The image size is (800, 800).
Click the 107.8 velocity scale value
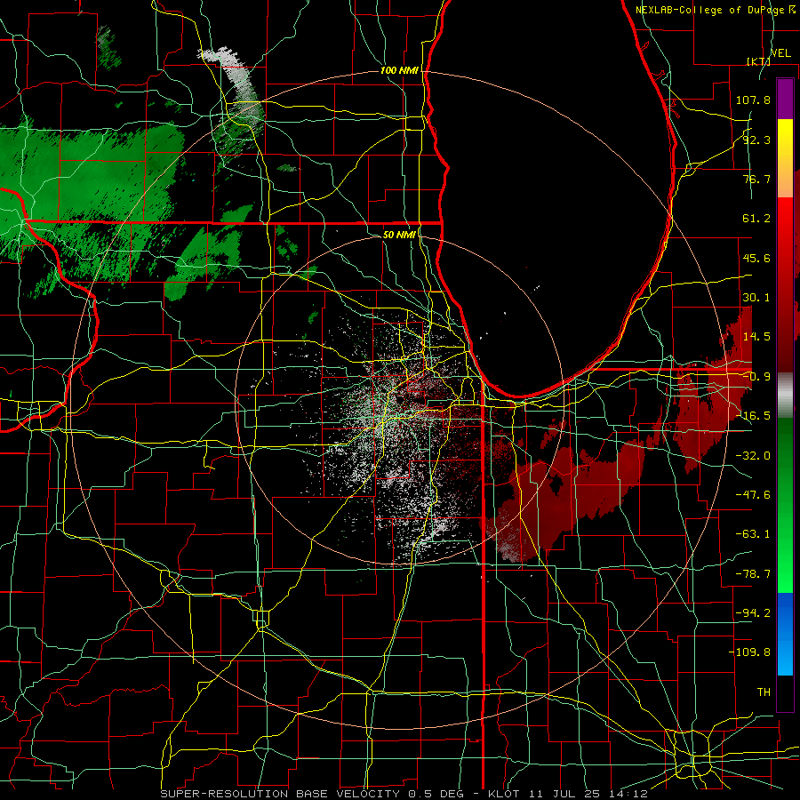coord(753,100)
